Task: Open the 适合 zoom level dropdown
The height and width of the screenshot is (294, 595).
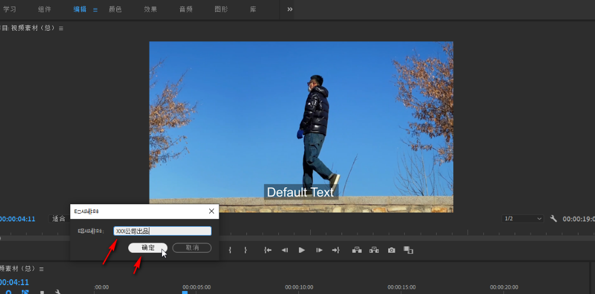Action: point(59,218)
